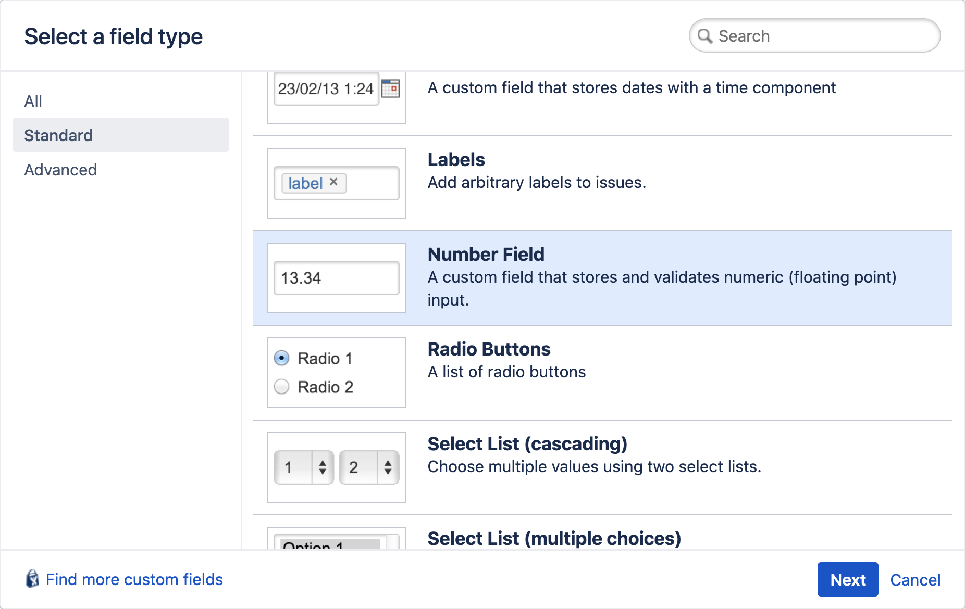Image resolution: width=965 pixels, height=609 pixels.
Task: Open Find more custom fields link
Action: pyautogui.click(x=134, y=579)
